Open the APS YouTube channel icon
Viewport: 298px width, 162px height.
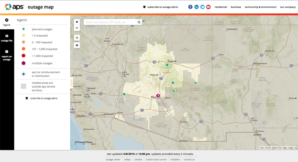pos(208,7)
